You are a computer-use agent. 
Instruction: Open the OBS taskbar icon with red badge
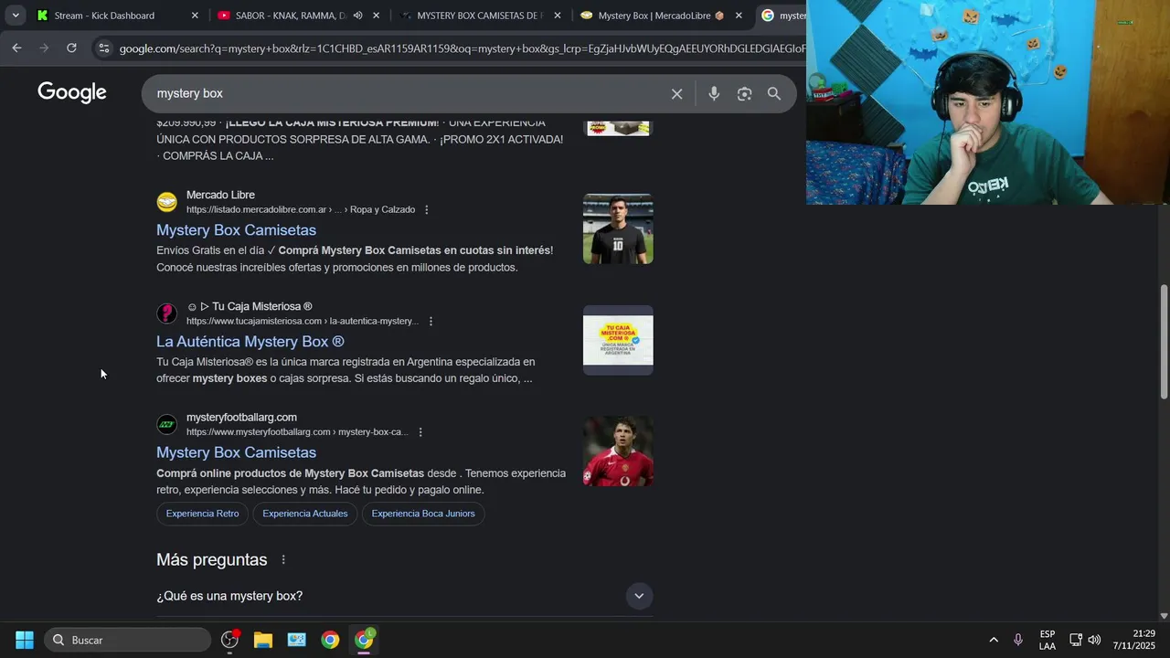[x=229, y=640]
